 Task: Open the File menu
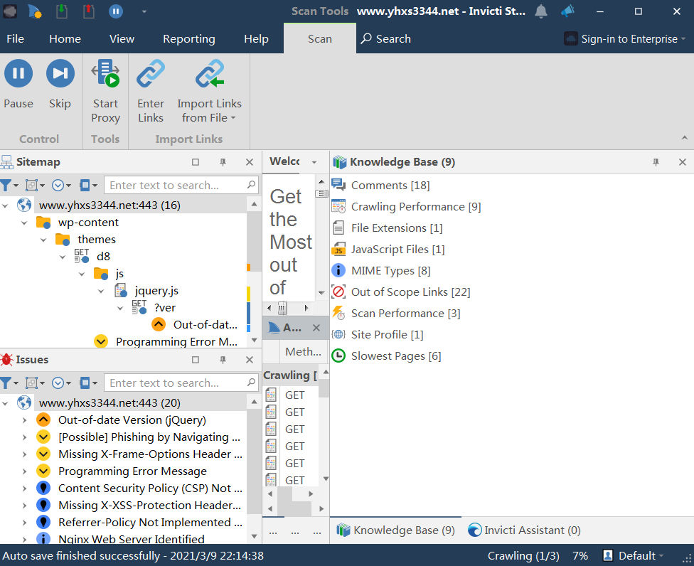click(x=16, y=39)
